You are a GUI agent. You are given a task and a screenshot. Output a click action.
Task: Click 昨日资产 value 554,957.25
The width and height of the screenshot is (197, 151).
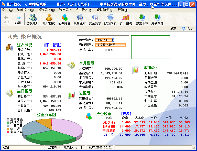tap(52, 96)
